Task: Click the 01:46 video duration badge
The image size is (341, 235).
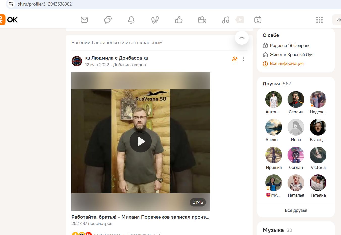Action: (x=198, y=202)
